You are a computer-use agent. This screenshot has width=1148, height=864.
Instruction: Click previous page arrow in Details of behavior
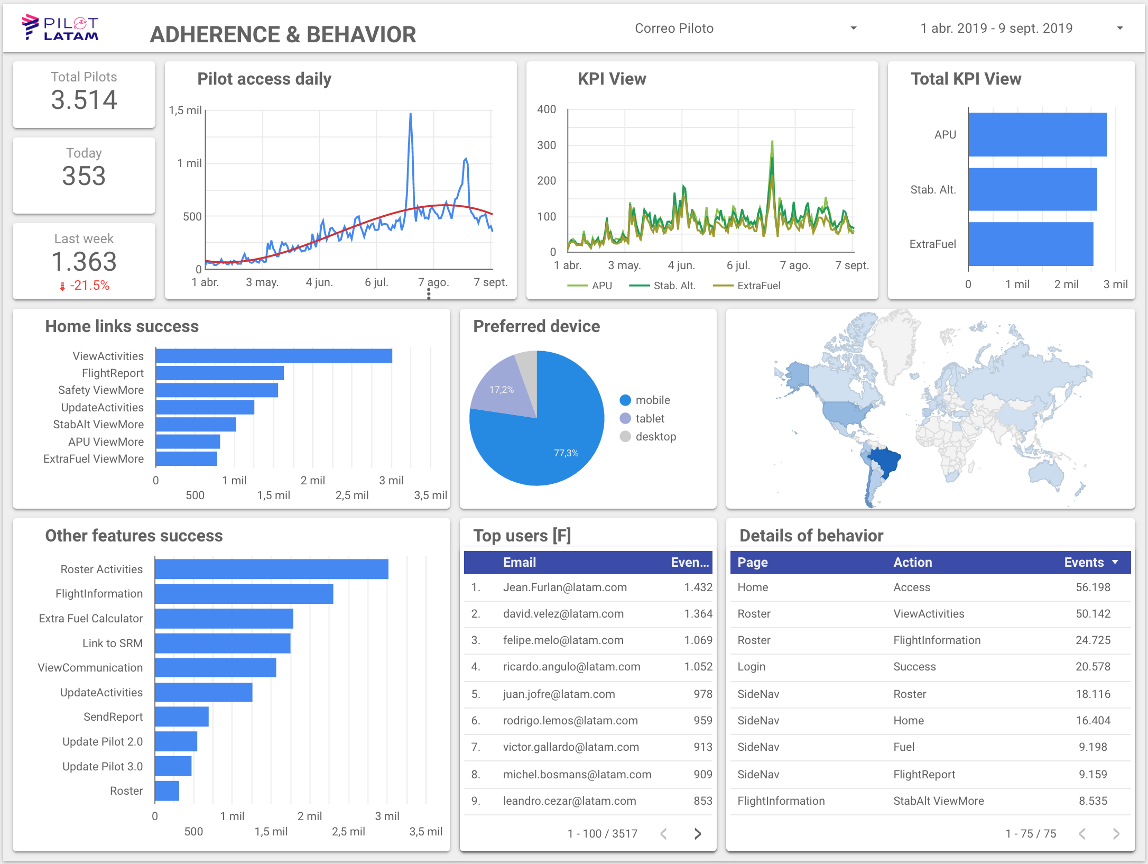1082,834
